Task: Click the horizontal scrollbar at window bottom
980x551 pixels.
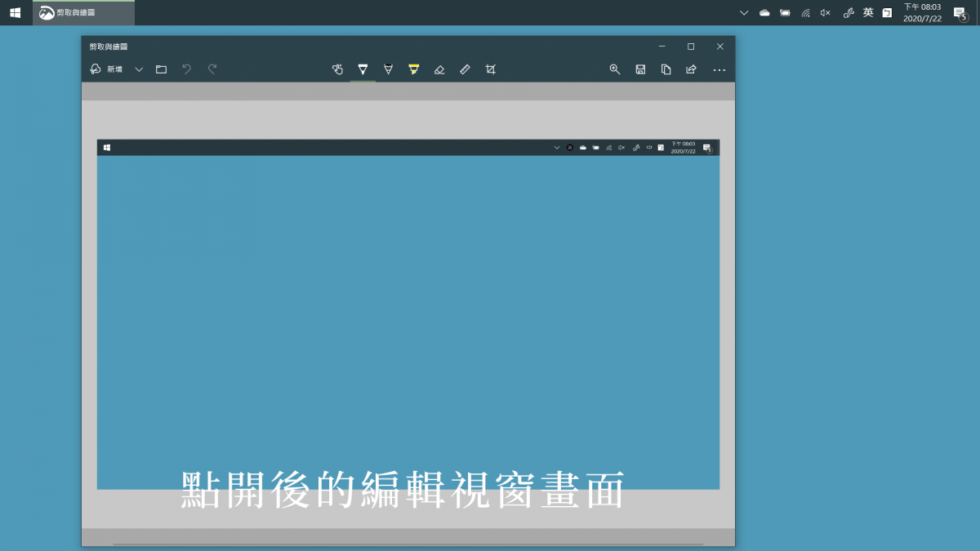Action: [408, 544]
